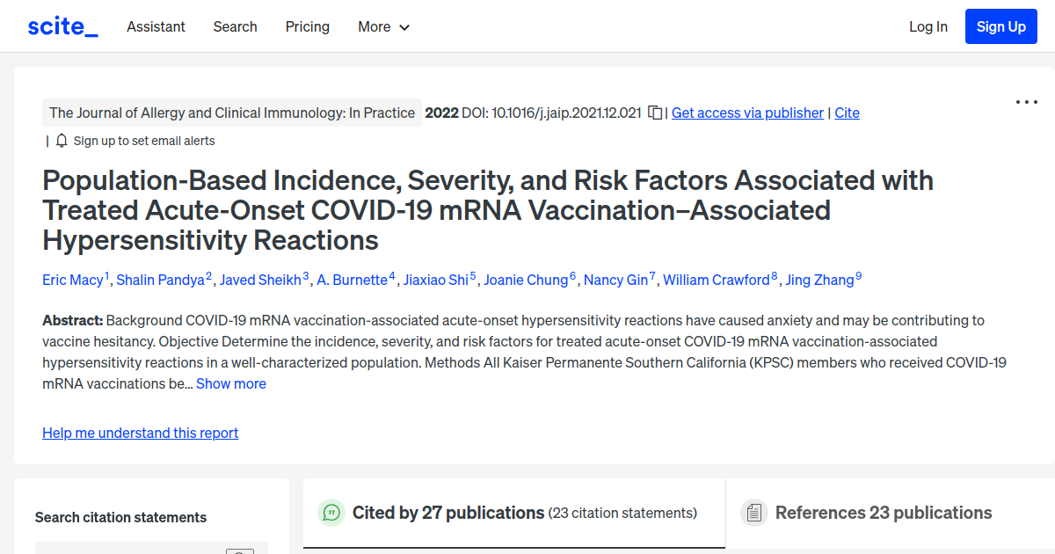The height and width of the screenshot is (554, 1055).
Task: Open the ellipsis options menu
Action: point(1026,102)
